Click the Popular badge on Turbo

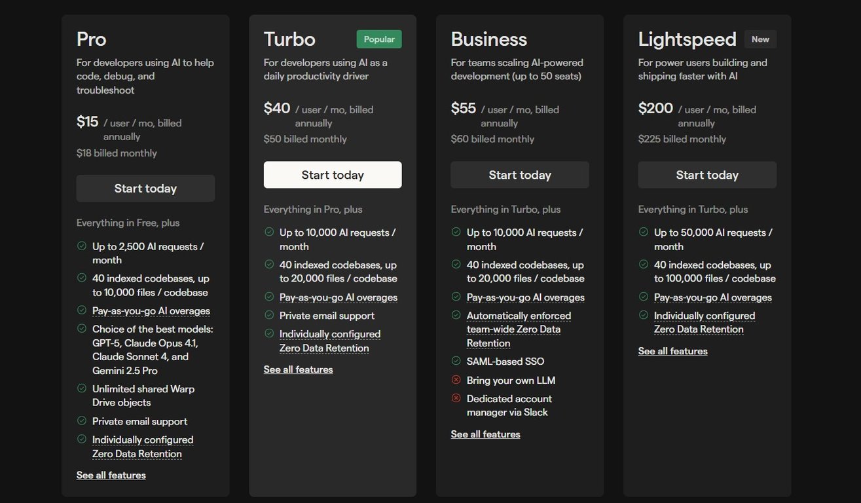379,39
